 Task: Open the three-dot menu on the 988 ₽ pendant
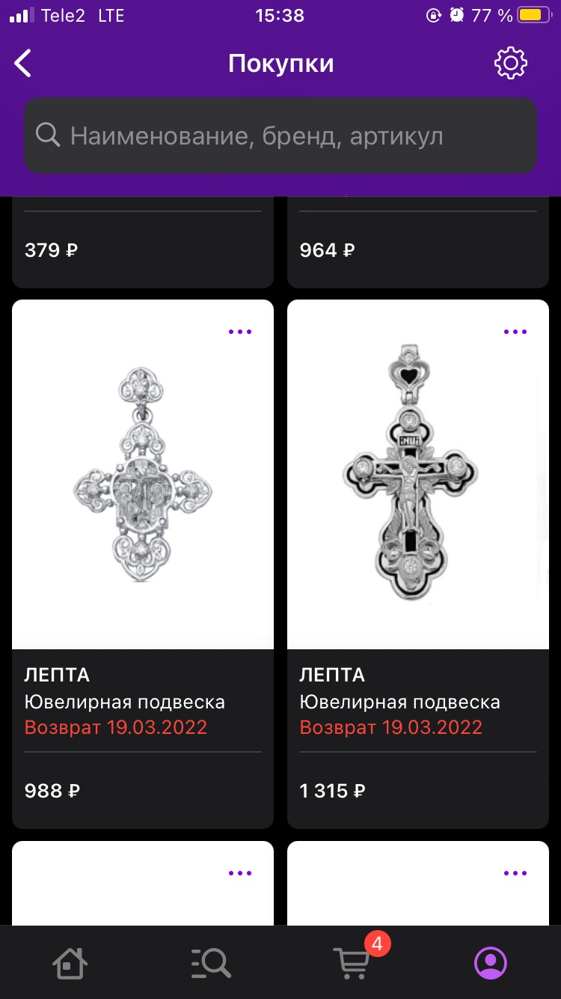[240, 332]
